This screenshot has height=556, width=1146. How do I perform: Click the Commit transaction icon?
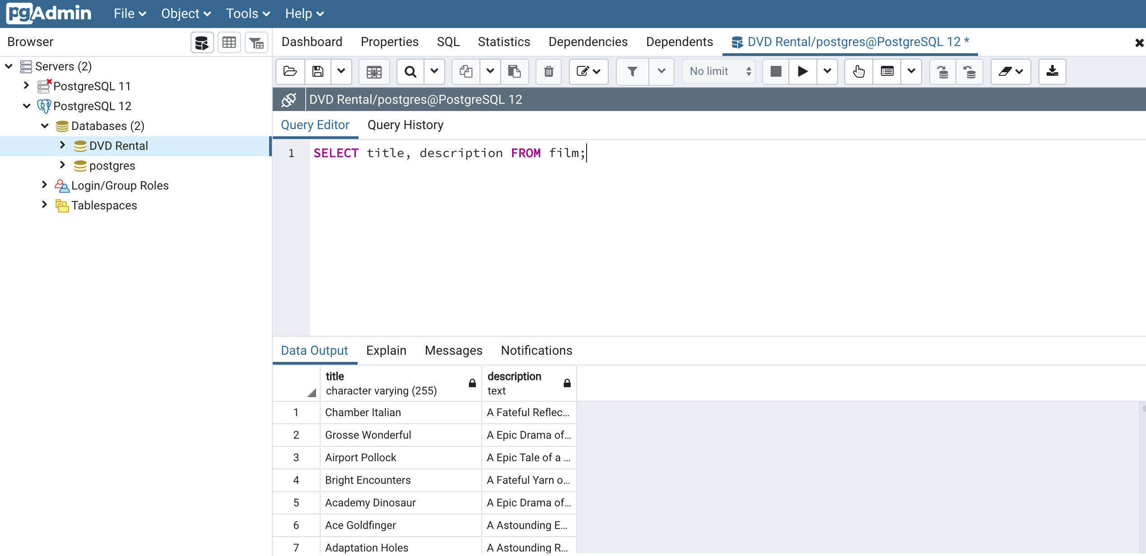click(x=943, y=71)
